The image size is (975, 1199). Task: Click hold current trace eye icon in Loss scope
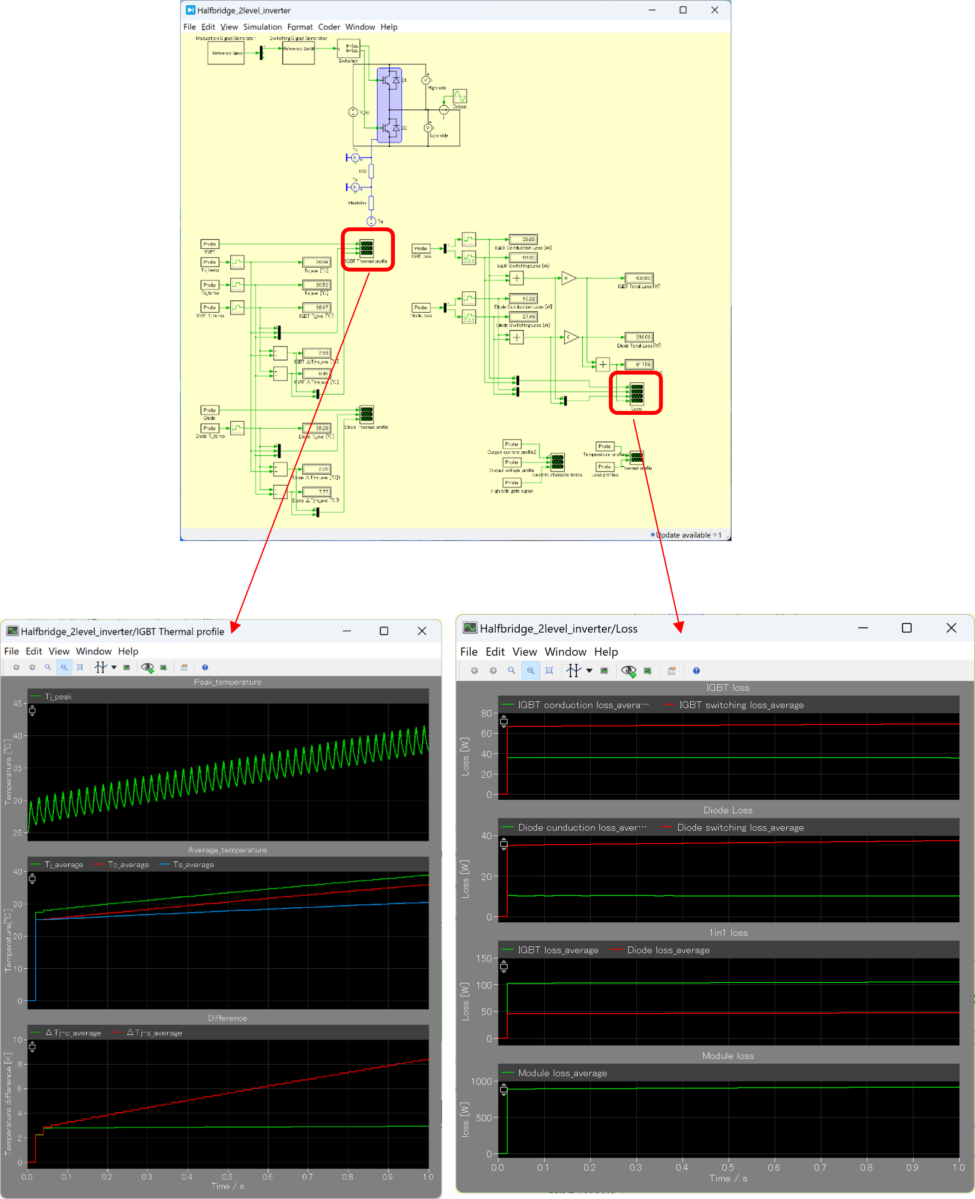[629, 670]
